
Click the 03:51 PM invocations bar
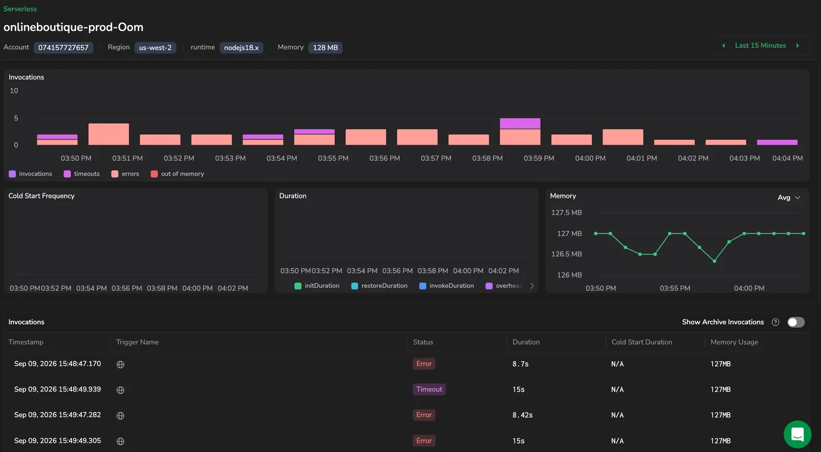click(109, 134)
